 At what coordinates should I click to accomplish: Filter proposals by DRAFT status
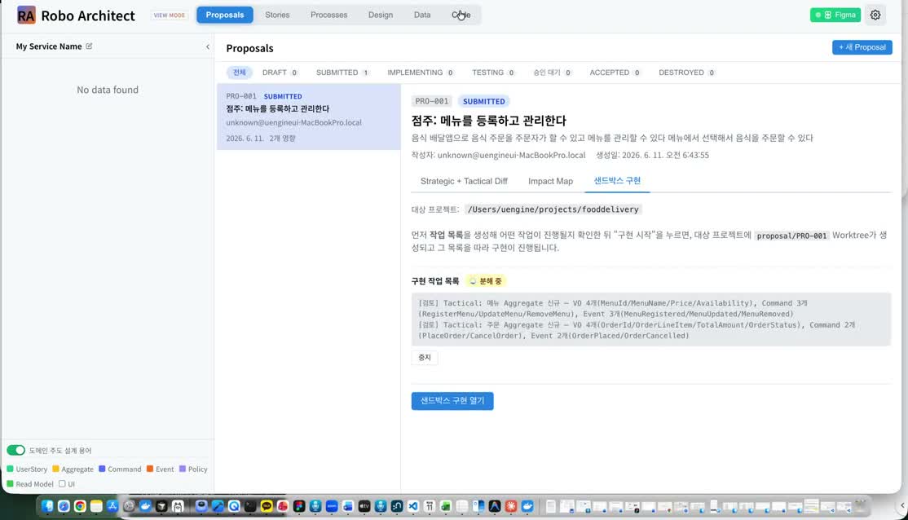coord(280,73)
